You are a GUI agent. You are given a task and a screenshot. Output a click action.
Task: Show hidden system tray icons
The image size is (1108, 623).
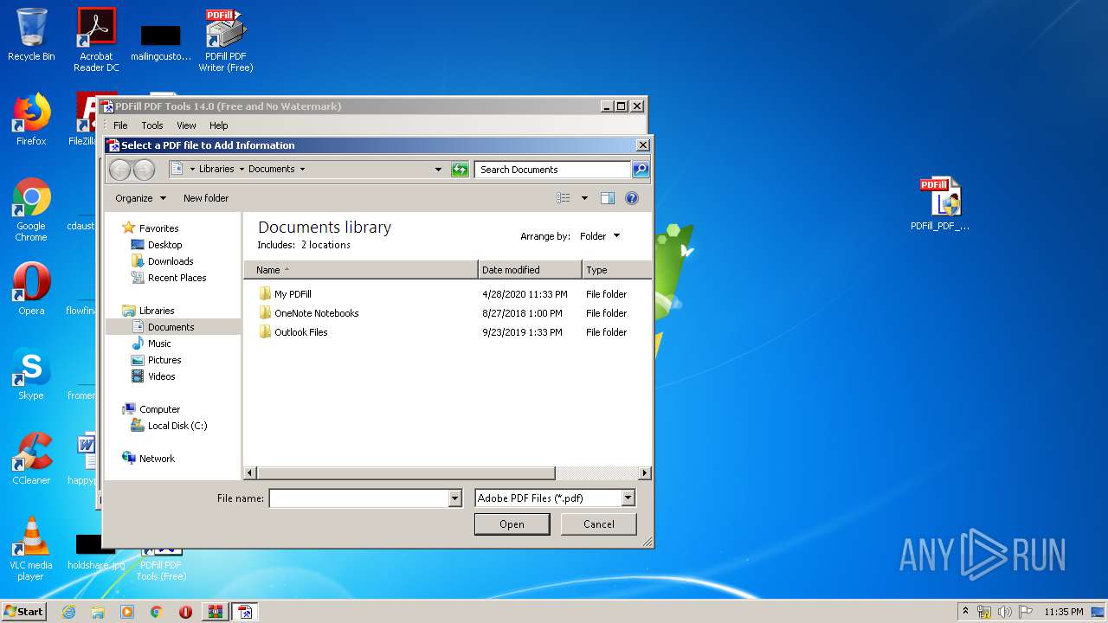pos(965,612)
